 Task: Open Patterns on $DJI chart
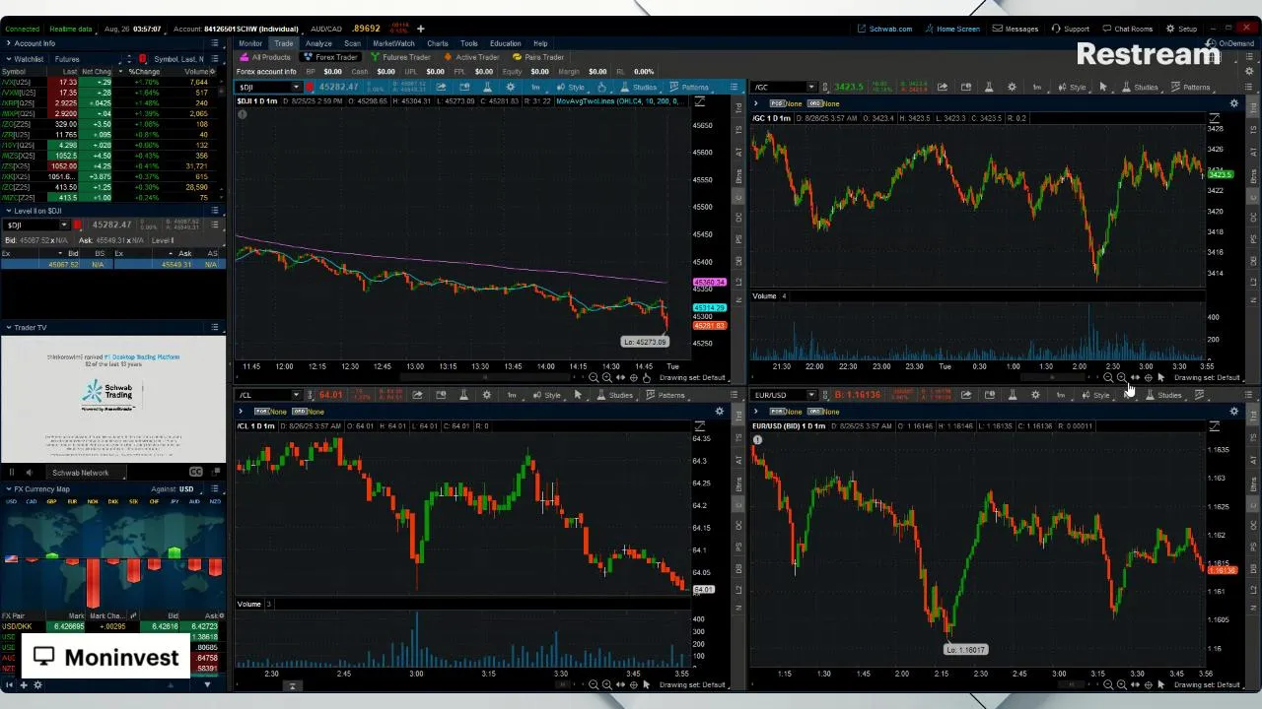[688, 87]
